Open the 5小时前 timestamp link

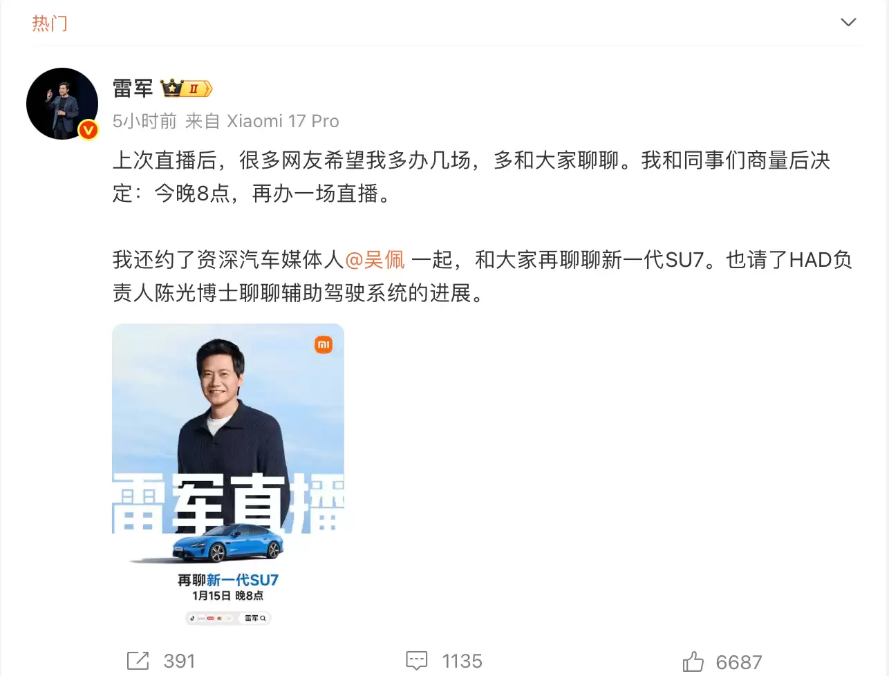[144, 122]
